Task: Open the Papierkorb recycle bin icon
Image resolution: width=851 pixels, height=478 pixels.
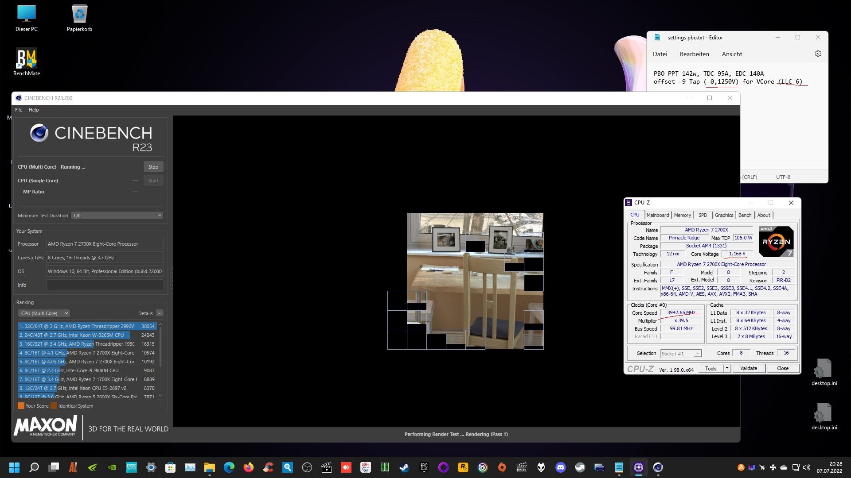Action: click(x=79, y=18)
